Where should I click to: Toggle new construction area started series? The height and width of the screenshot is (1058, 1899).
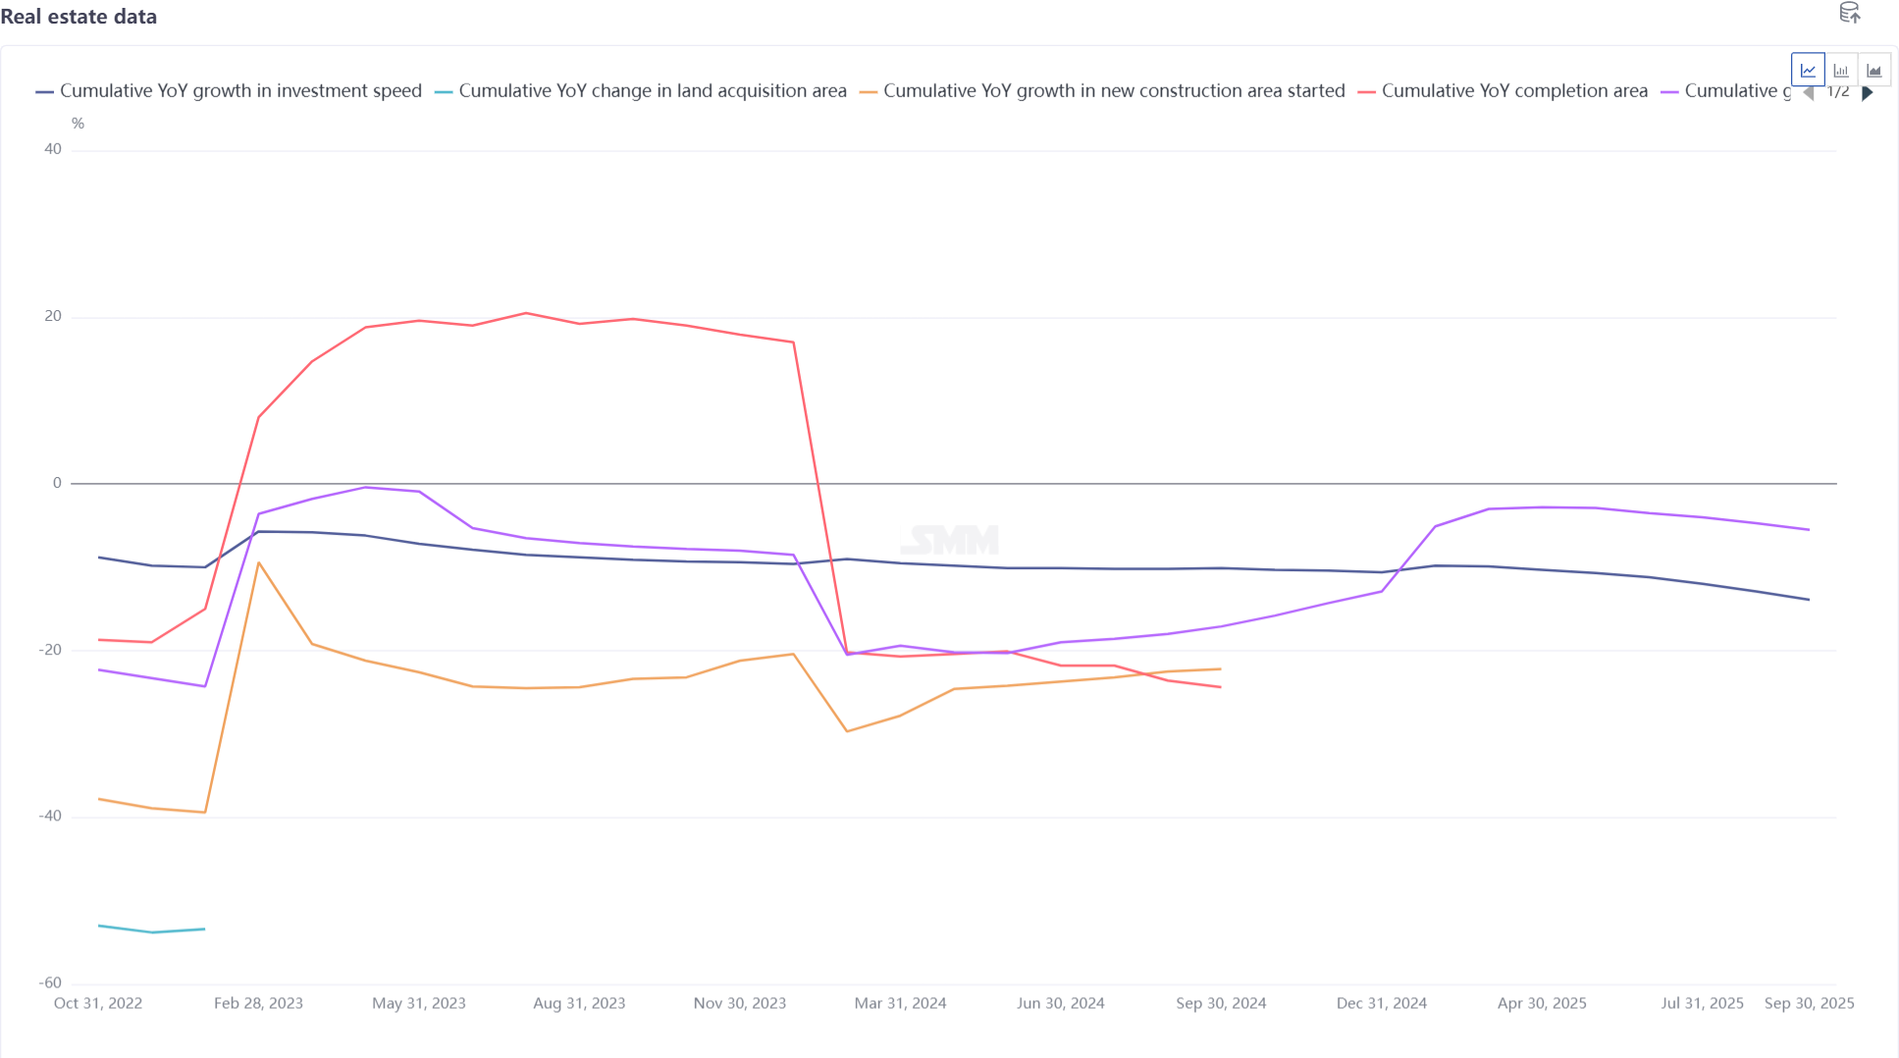(x=1113, y=91)
